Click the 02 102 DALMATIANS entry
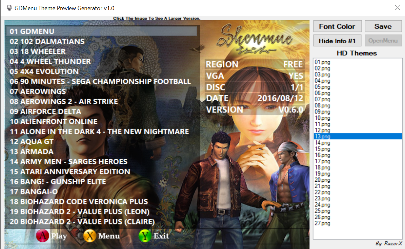The image size is (405, 249). pyautogui.click(x=47, y=41)
